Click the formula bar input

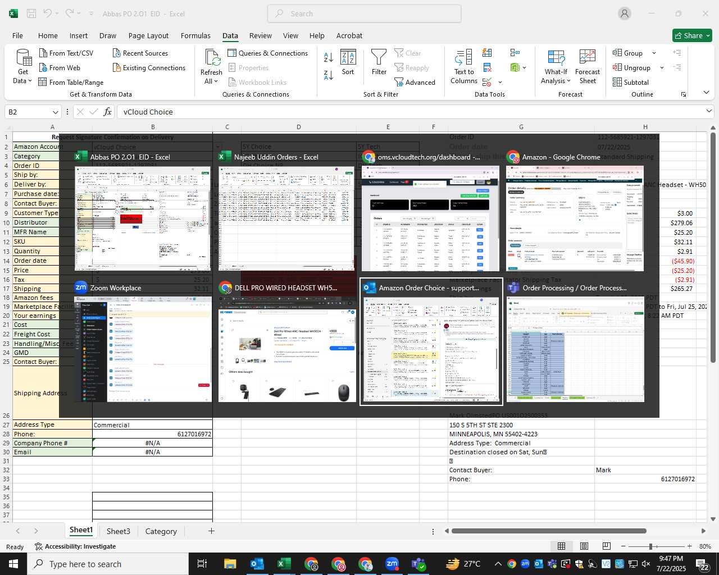(410, 112)
